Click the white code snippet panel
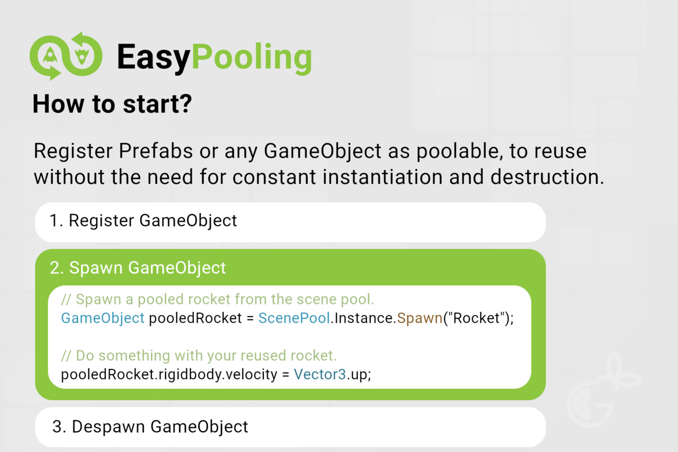The image size is (678, 452). point(290,337)
